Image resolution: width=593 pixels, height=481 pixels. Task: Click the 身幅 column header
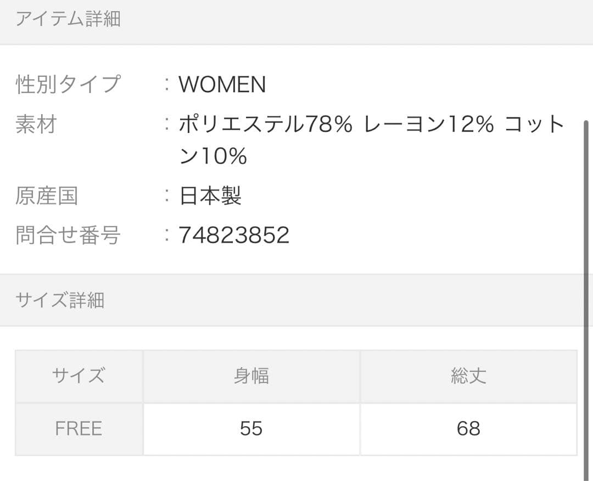(x=251, y=376)
